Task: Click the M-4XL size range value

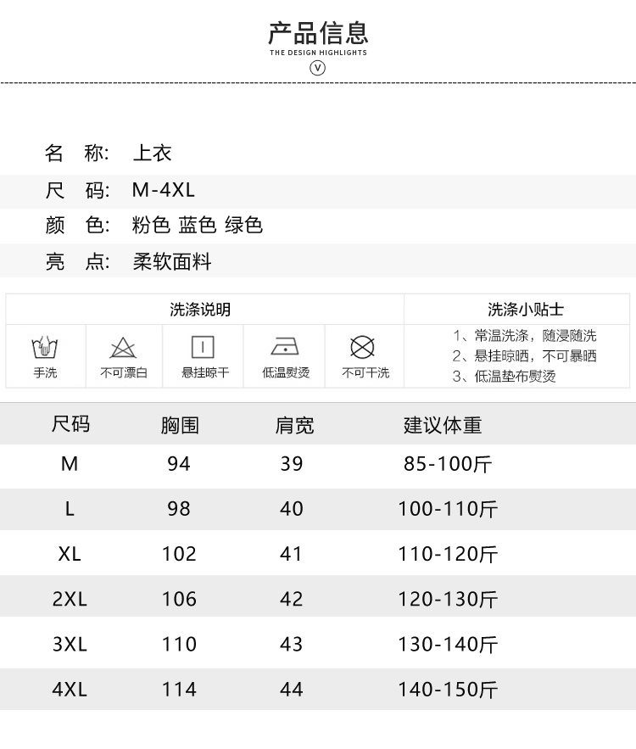Action: (x=164, y=190)
